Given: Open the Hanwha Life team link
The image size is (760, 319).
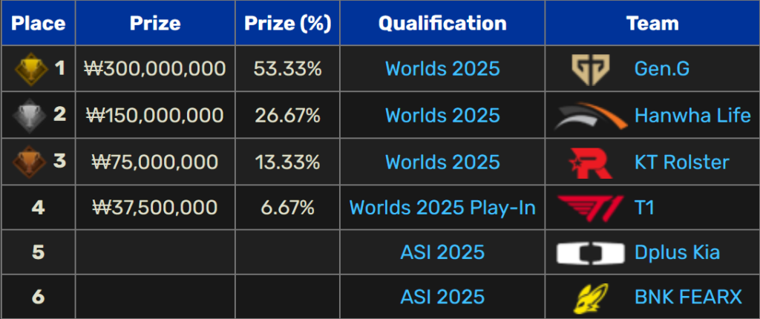Looking at the screenshot, I should coord(692,116).
